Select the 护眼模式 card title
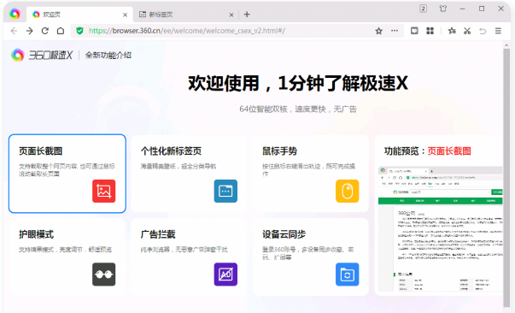Viewport: 515px width, 313px height. pos(36,234)
